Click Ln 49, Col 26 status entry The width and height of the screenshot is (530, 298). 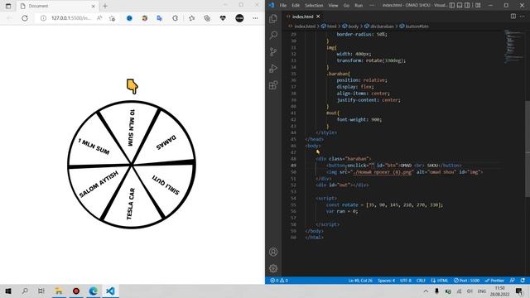(360, 281)
